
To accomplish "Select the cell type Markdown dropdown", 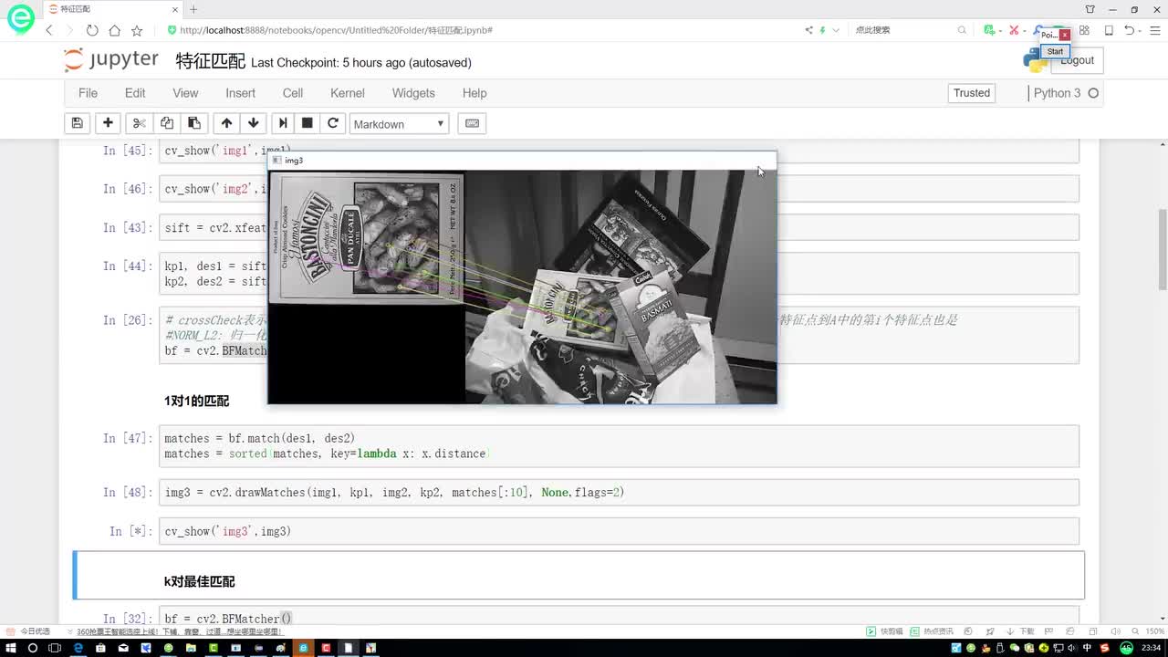I will pos(399,124).
